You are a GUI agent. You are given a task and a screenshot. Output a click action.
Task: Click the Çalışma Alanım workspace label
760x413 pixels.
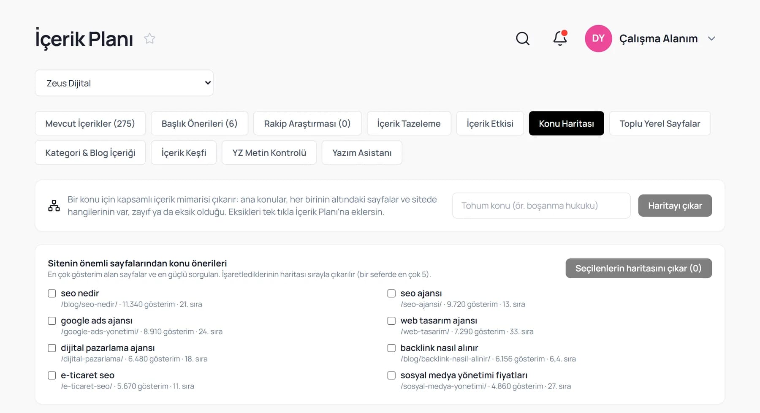click(658, 38)
